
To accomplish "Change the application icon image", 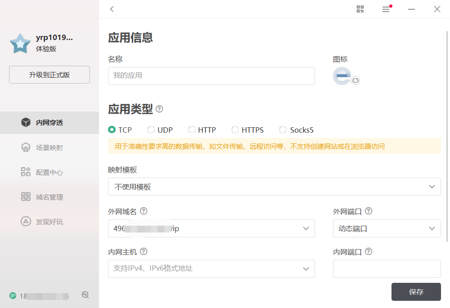I will pyautogui.click(x=342, y=76).
